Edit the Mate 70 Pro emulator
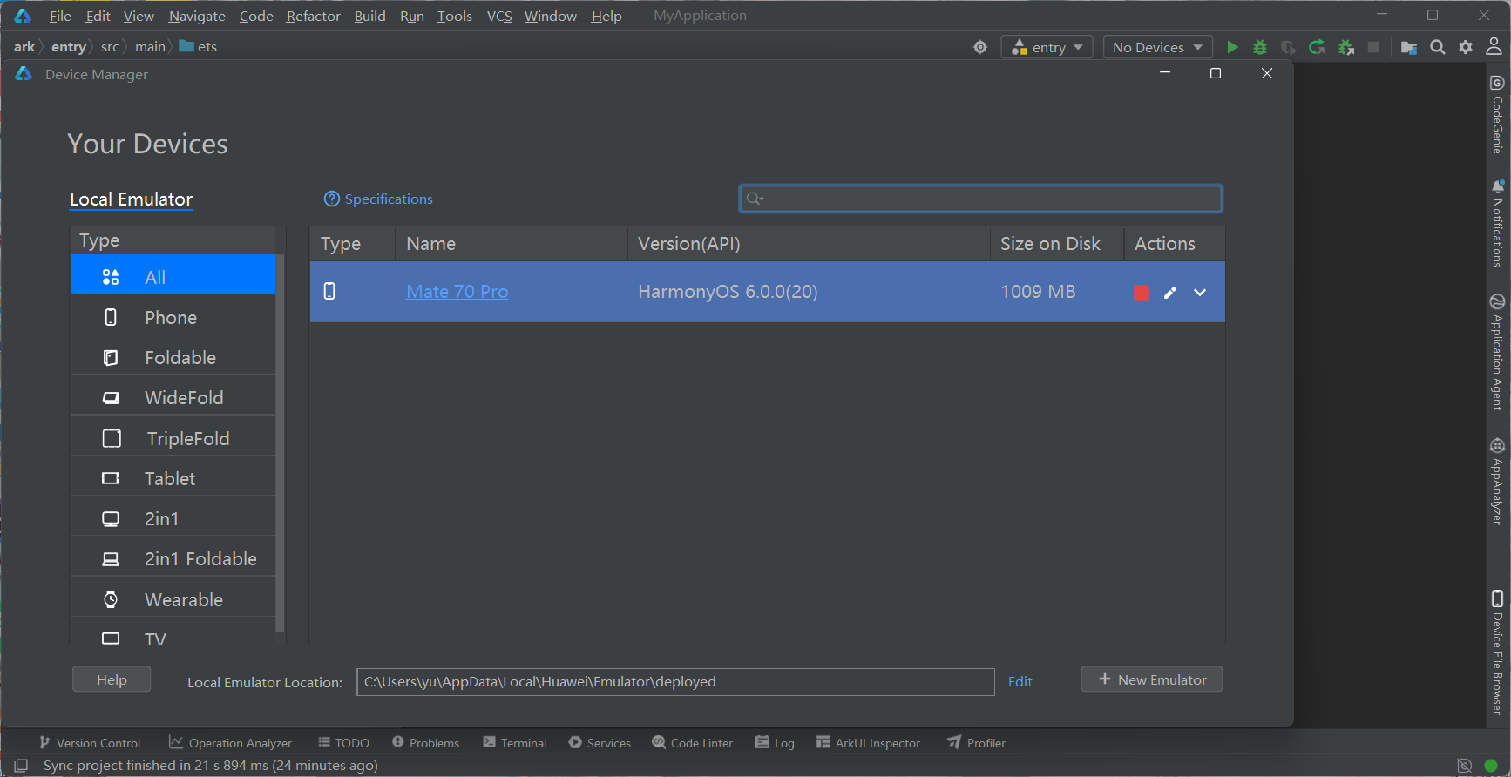Image resolution: width=1511 pixels, height=777 pixels. 1170,293
